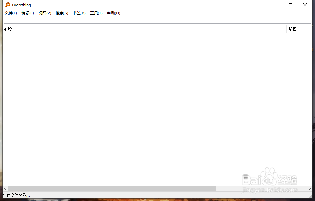This screenshot has width=315, height=201.
Task: Focus the Everything search input box
Action: 157,20
